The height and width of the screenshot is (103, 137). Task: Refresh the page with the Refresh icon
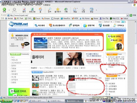click(x=32, y=10)
